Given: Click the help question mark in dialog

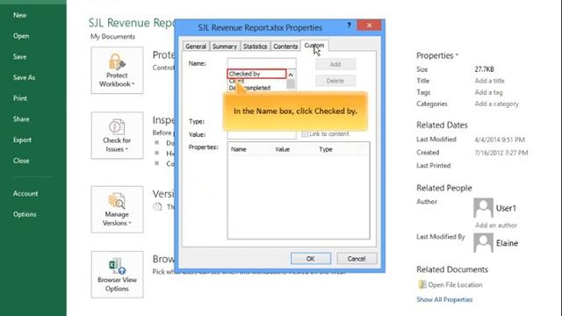Looking at the screenshot, I should [349, 25].
